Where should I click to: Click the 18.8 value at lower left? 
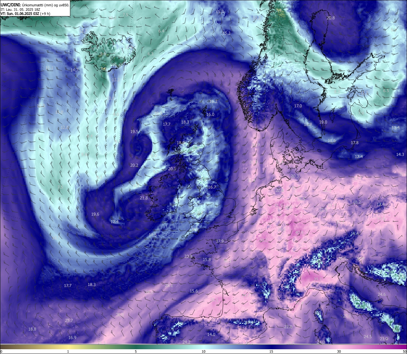[32, 329]
